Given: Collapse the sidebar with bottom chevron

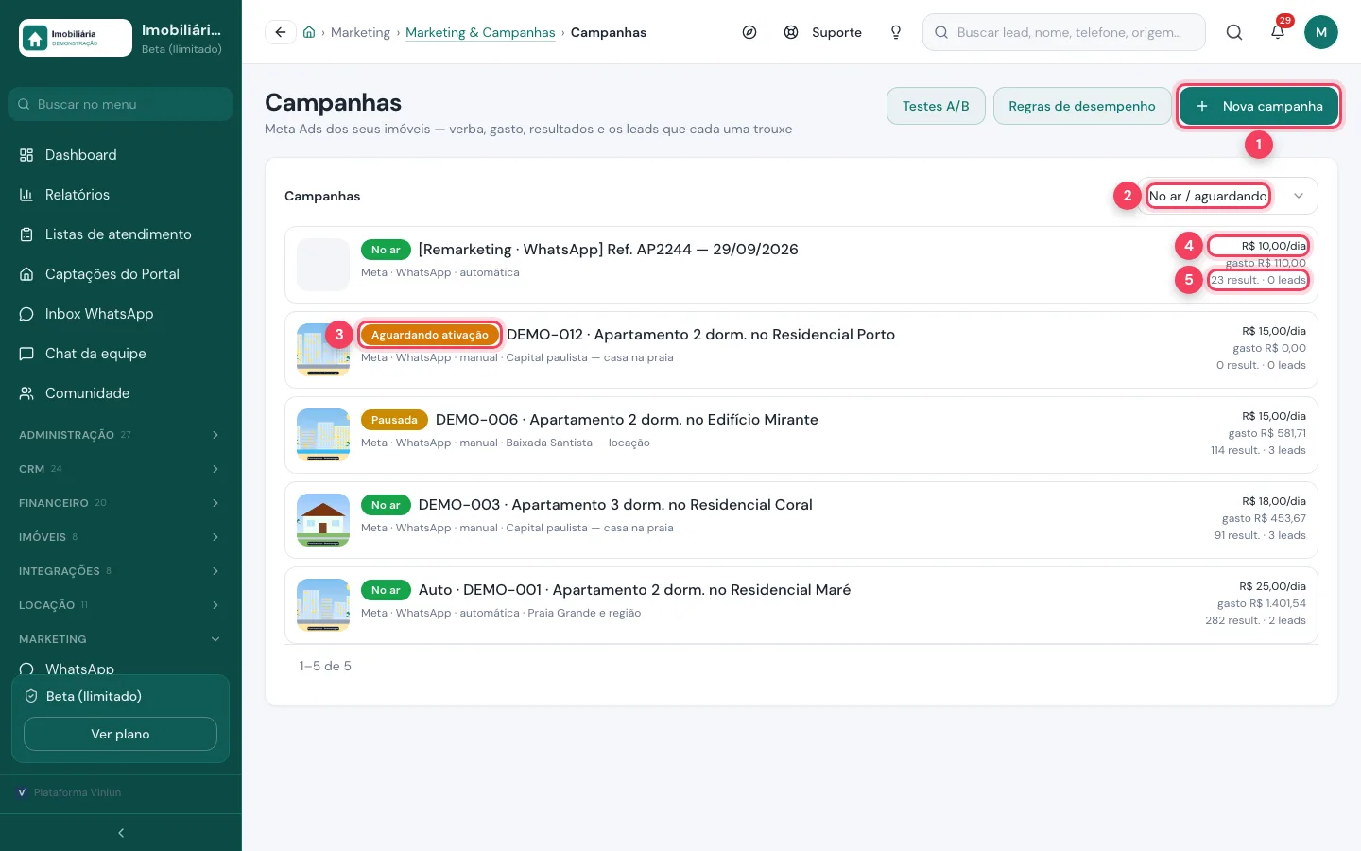Looking at the screenshot, I should 121,833.
